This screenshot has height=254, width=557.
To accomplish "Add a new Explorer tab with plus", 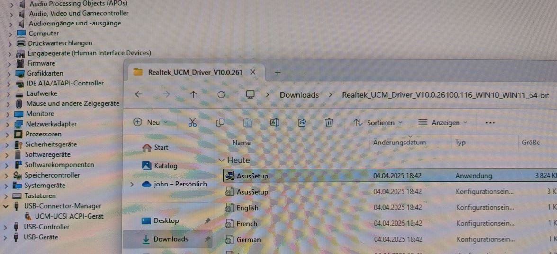I will [278, 73].
